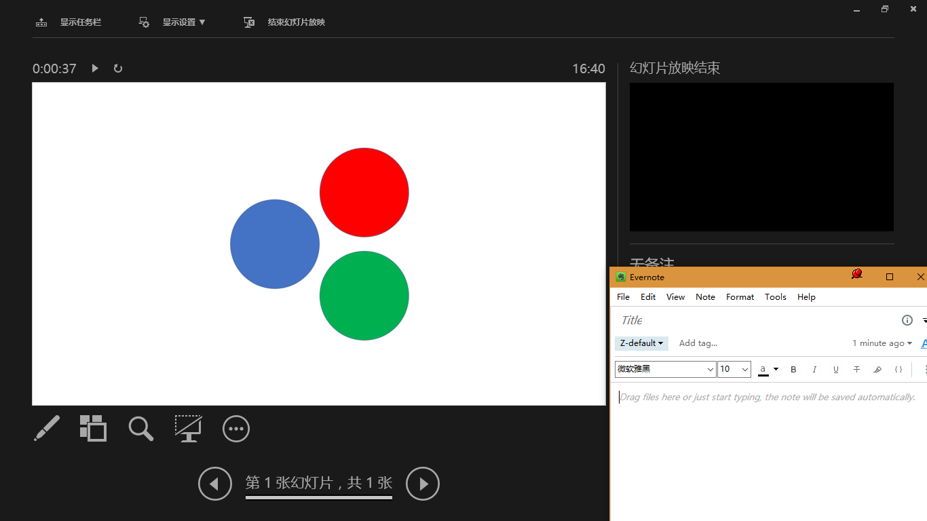The image size is (927, 521).
Task: Open more slideshow options ellipsis
Action: click(x=236, y=429)
